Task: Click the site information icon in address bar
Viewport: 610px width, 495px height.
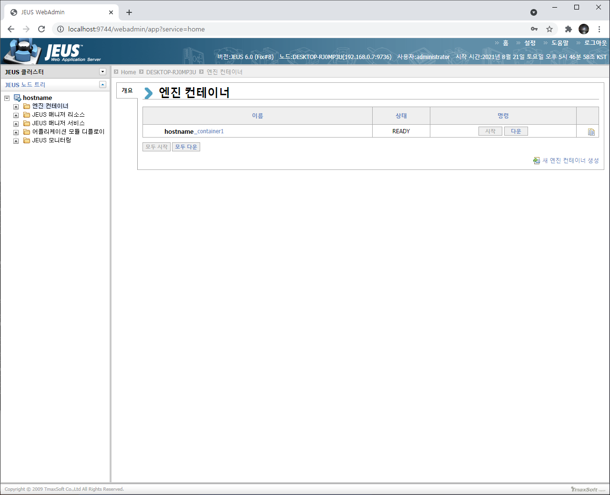Action: click(x=61, y=29)
